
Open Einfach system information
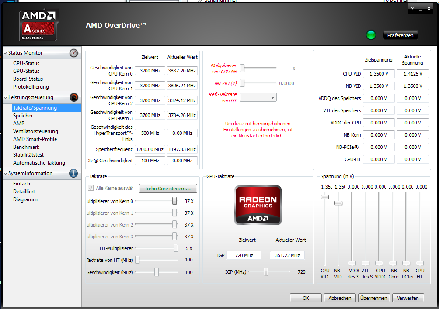tap(21, 184)
